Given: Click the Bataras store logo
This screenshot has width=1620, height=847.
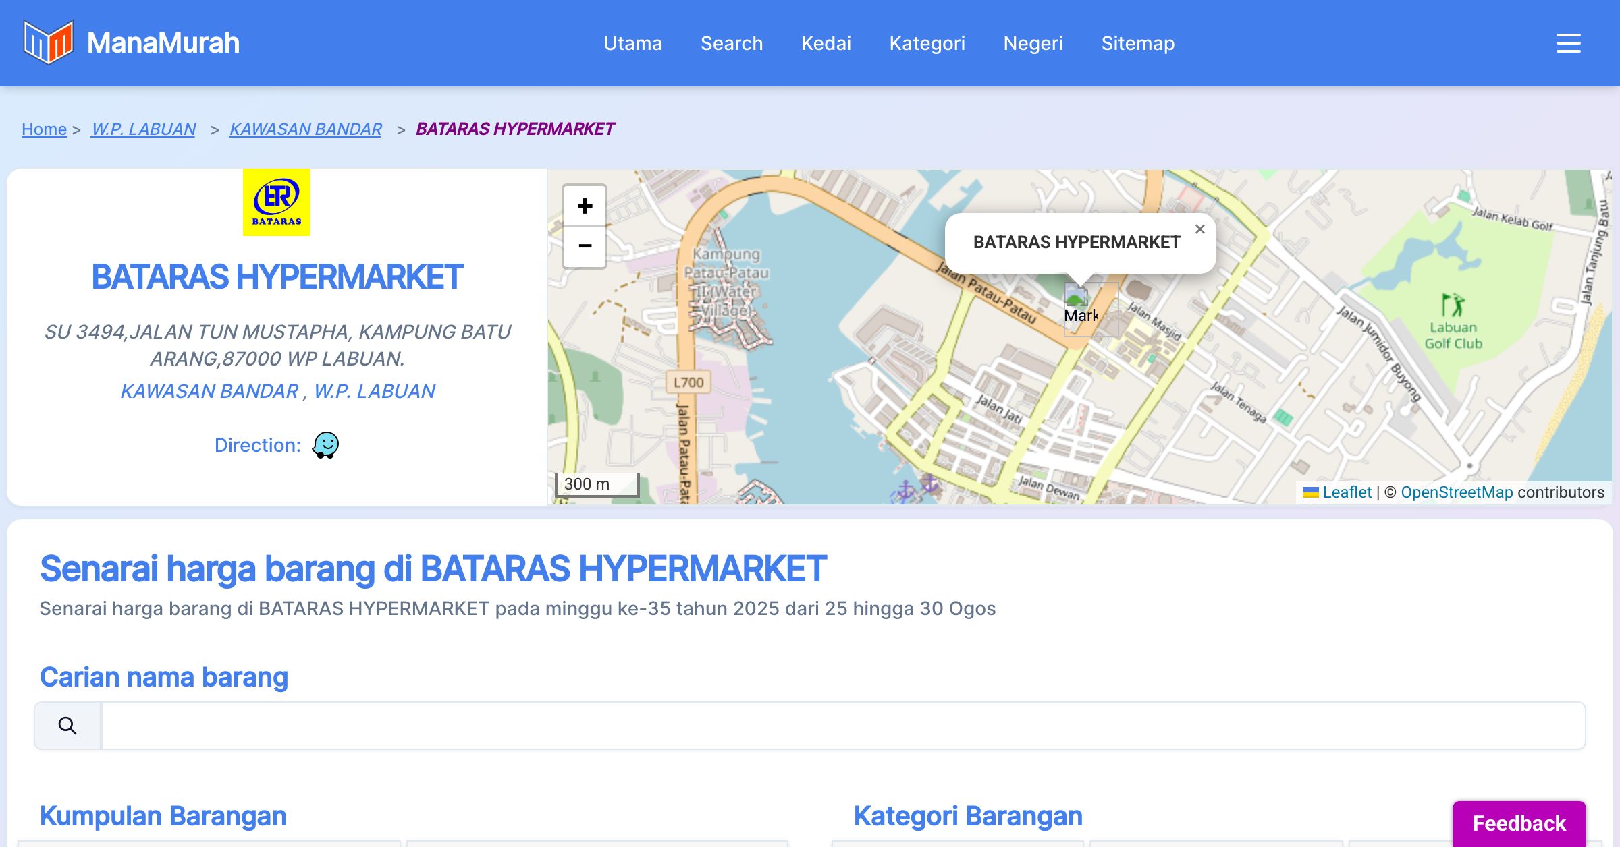Looking at the screenshot, I should 277,202.
